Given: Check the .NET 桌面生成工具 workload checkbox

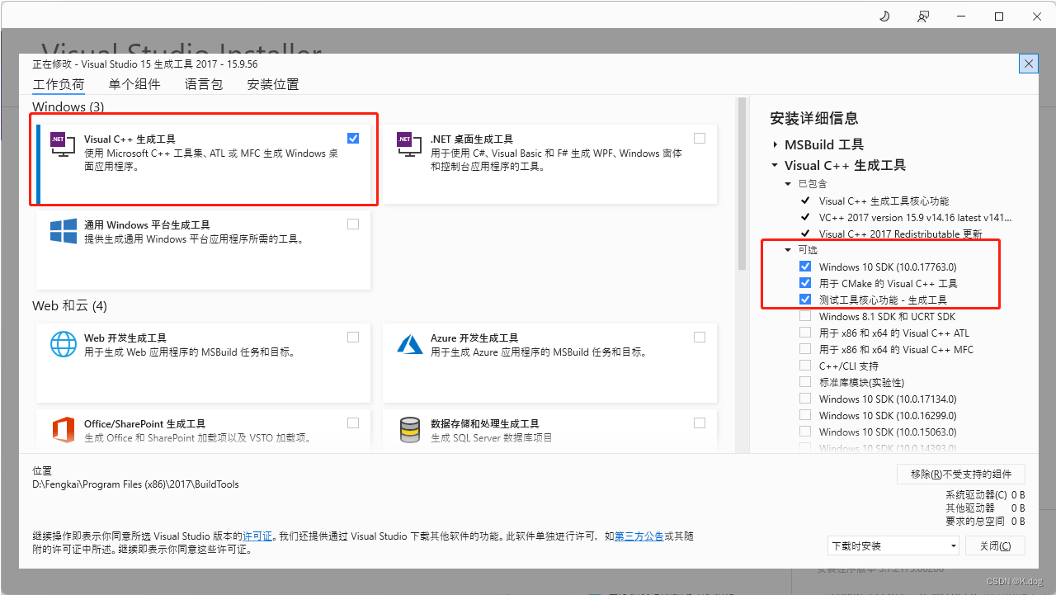Looking at the screenshot, I should [700, 138].
